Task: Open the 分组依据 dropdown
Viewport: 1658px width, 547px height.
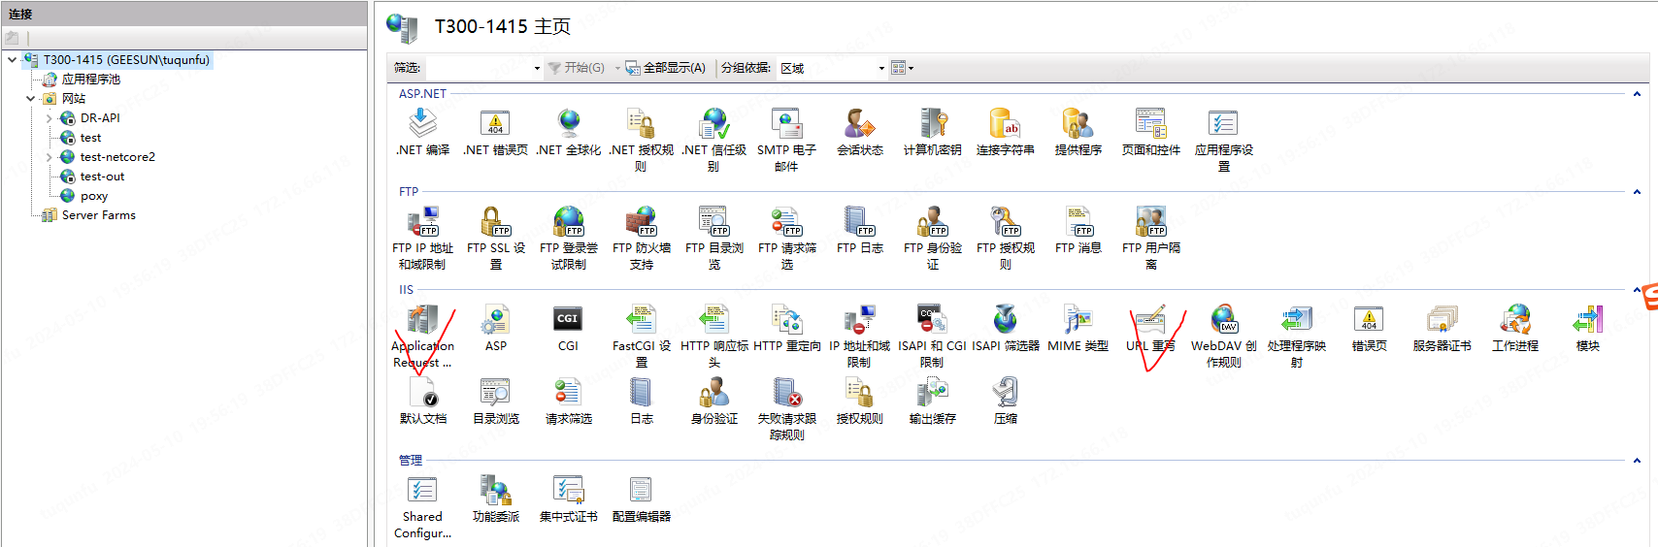Action: click(x=832, y=68)
